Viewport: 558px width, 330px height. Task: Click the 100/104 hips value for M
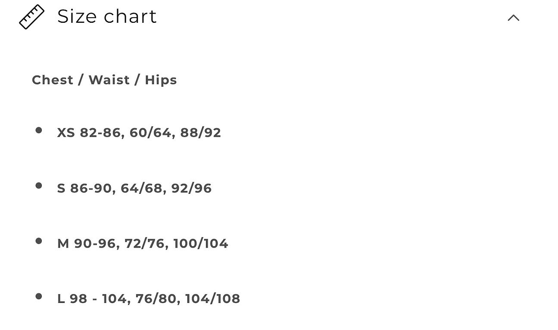[x=201, y=244]
